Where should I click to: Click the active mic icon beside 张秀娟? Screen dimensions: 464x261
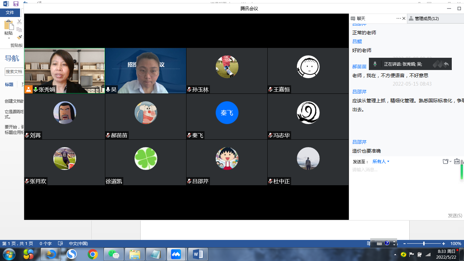[x=35, y=90]
